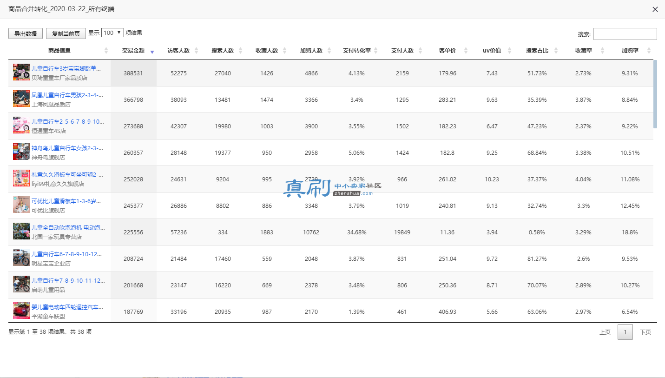Image resolution: width=665 pixels, height=378 pixels.
Task: Go to previous page with 上页
Action: (x=605, y=332)
